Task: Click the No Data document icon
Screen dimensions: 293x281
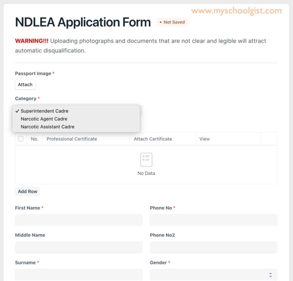Action: click(x=146, y=160)
